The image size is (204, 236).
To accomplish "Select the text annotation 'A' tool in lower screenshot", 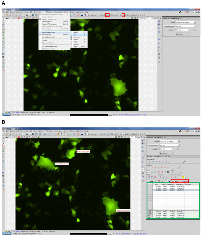I will 142,169.
